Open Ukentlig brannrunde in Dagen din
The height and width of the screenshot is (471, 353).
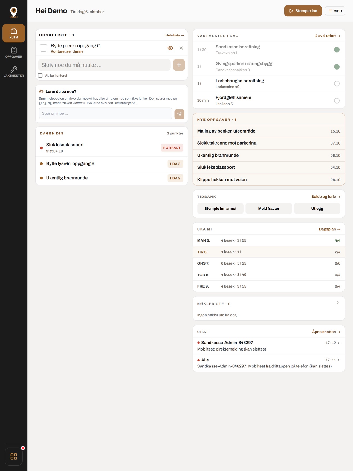point(112,178)
